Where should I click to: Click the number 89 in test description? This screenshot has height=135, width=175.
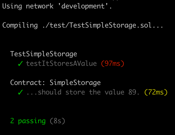132,92
